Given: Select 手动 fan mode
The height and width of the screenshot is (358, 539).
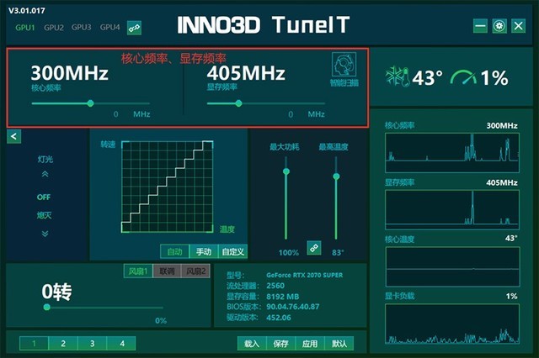Looking at the screenshot, I should click(x=204, y=252).
